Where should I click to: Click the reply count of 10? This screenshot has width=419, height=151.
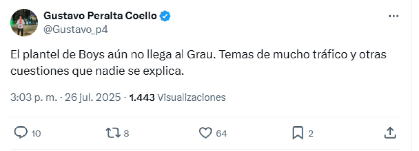[36, 133]
